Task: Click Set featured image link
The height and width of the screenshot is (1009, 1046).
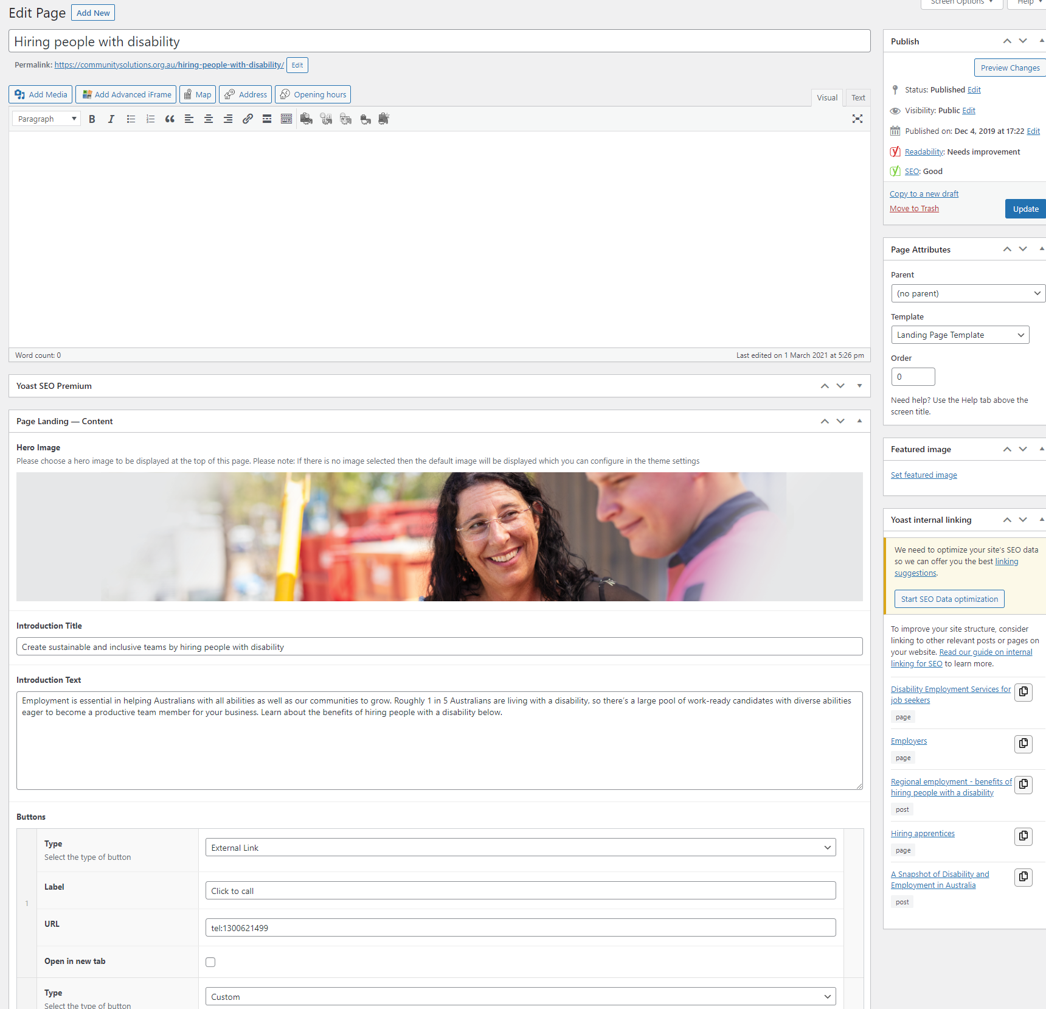Action: (x=924, y=475)
